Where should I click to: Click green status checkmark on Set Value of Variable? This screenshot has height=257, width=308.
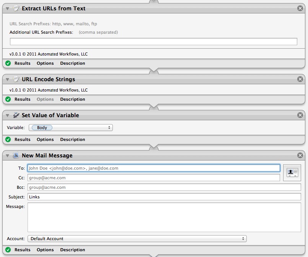[8, 139]
